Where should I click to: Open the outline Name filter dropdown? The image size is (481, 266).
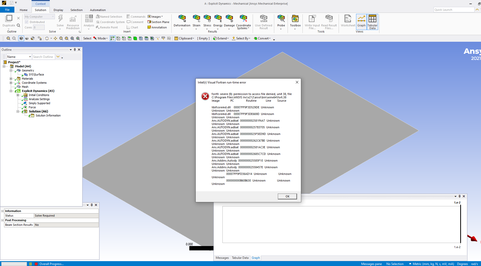click(19, 57)
